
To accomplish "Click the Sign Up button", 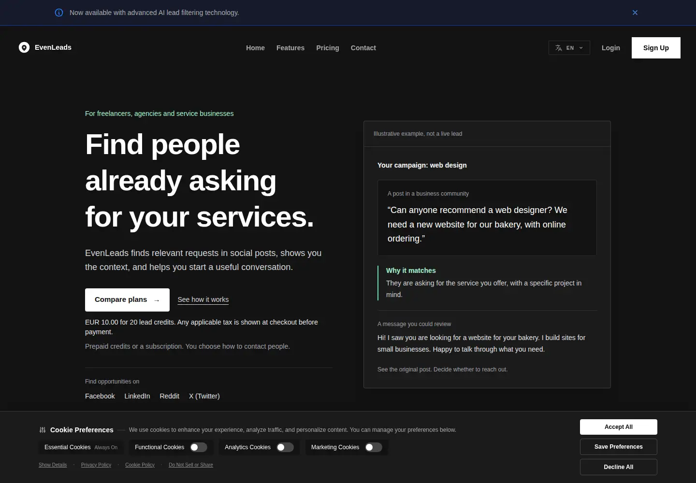I will pyautogui.click(x=656, y=48).
